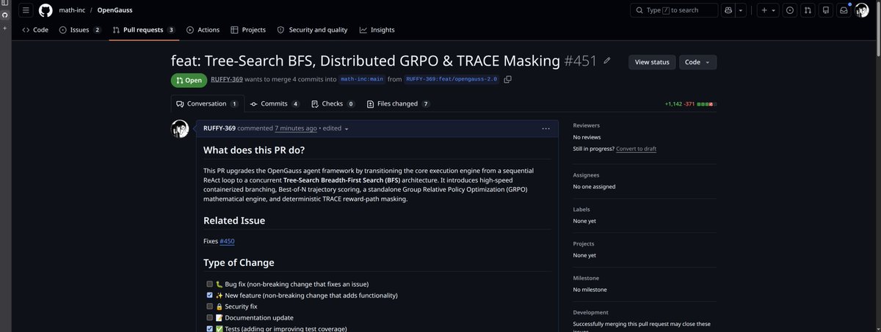Switch to the Files changed tab
881x332 pixels.
coord(398,104)
